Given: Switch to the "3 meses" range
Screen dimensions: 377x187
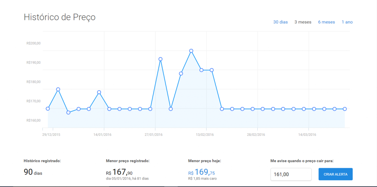Looking at the screenshot, I should coord(303,22).
